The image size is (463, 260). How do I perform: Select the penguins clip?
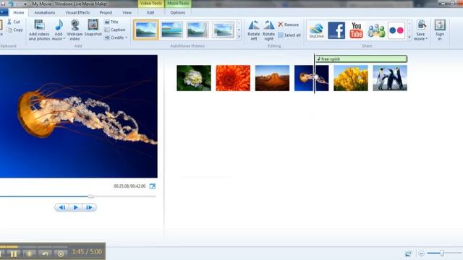(390, 78)
